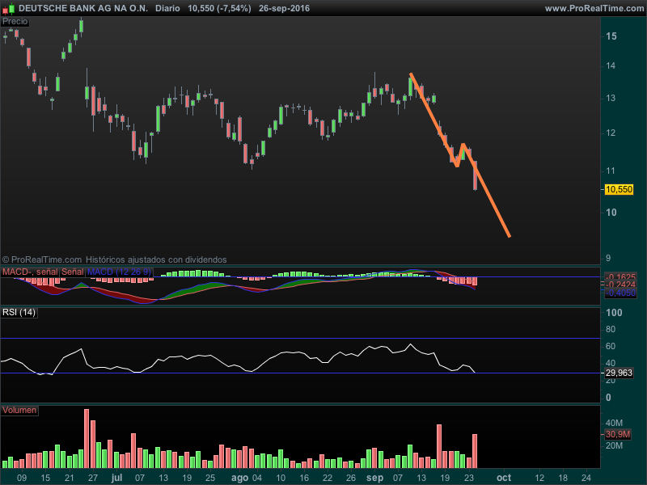Click price axis level 13

(x=611, y=98)
